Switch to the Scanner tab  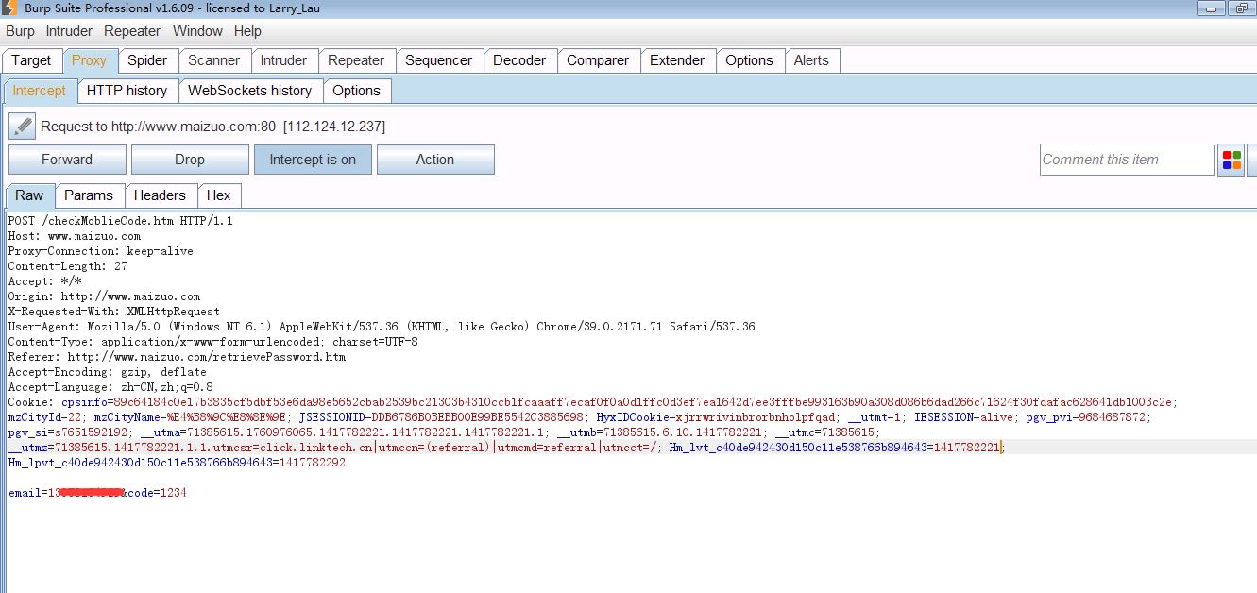213,60
